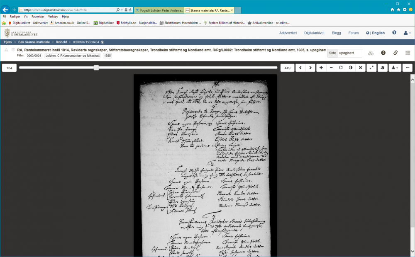Screen dimensions: 415x257
Task: Click the page position slider handle
Action: (96, 68)
